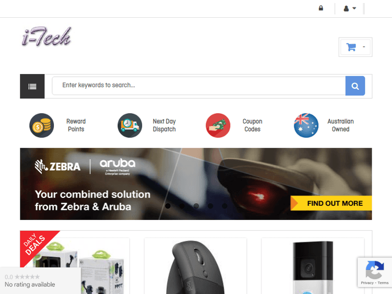Click the keyword search field
This screenshot has height=294, width=392.
point(199,86)
